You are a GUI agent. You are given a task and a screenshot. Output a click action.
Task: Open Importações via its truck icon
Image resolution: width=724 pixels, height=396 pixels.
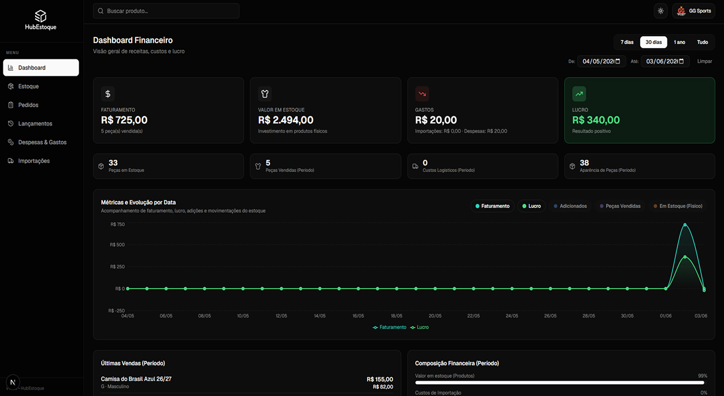[x=11, y=161]
